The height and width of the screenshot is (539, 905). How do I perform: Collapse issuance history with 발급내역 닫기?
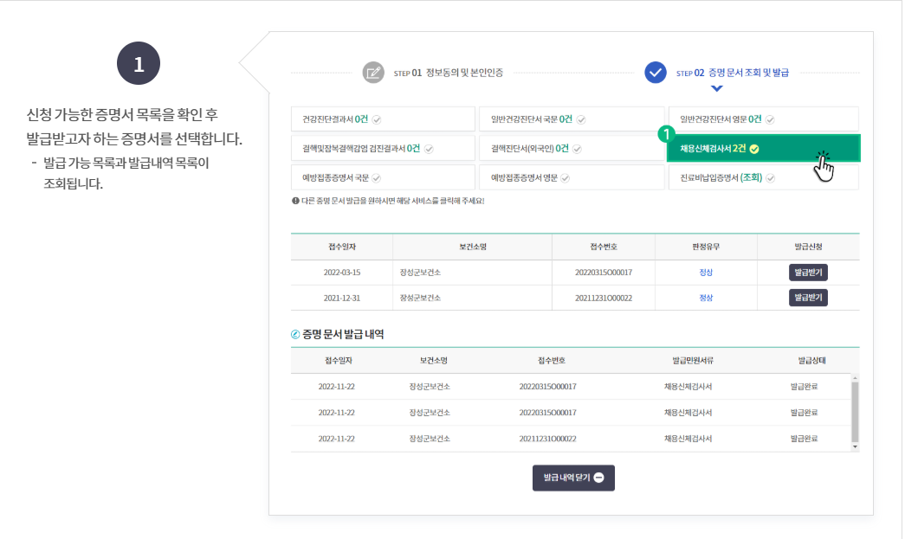point(573,477)
